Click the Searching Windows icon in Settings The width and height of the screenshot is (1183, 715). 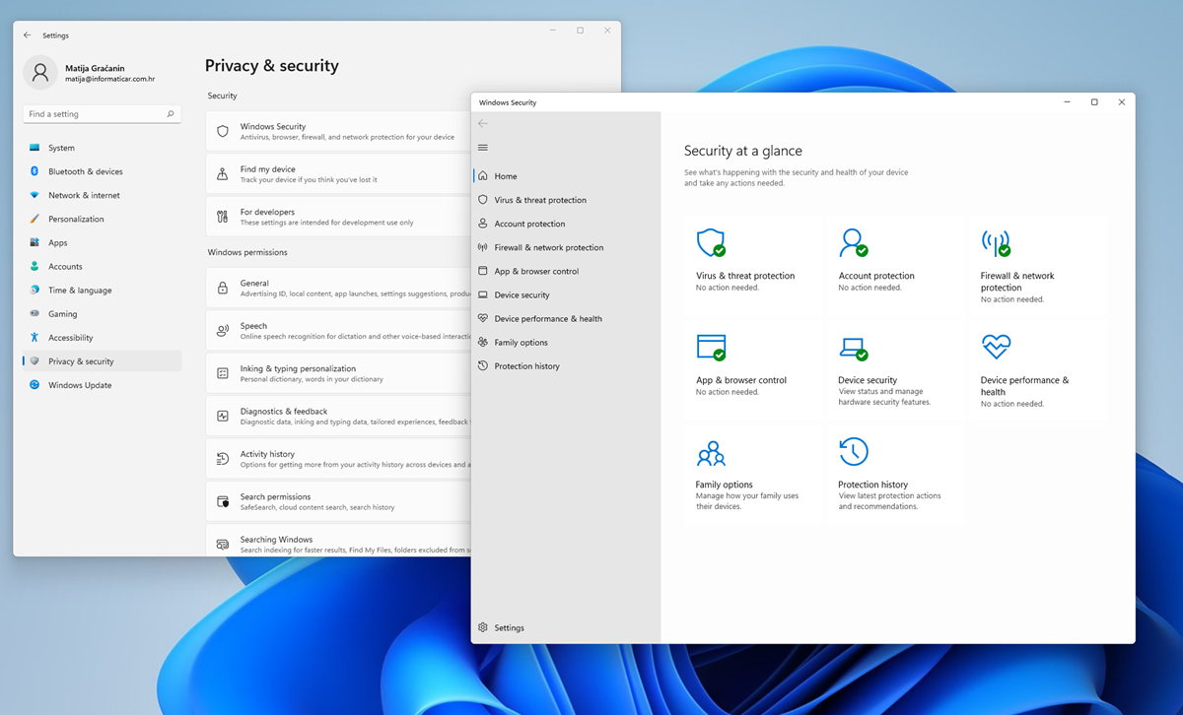223,544
